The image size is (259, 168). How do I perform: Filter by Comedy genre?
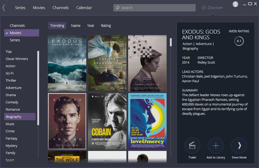12,102
